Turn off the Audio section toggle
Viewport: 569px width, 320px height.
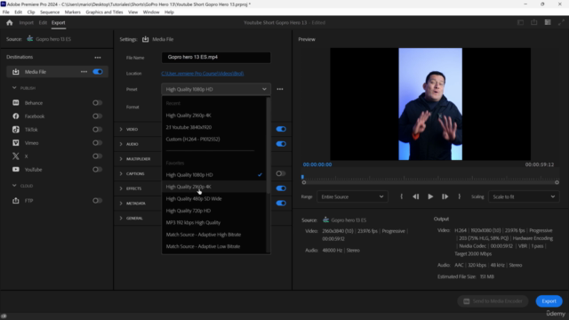(281, 144)
